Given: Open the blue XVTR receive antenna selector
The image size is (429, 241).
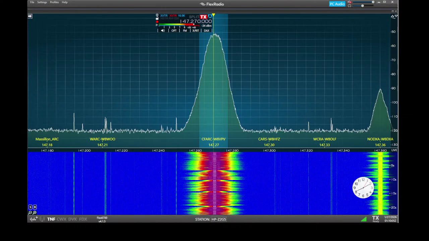Looking at the screenshot, I should [164, 16].
